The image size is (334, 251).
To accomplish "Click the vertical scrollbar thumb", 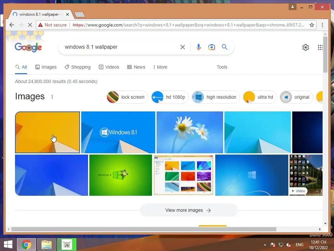I will tap(325, 55).
